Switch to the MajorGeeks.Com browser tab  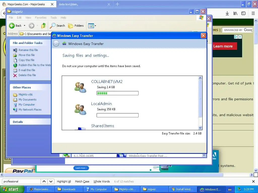28,4
